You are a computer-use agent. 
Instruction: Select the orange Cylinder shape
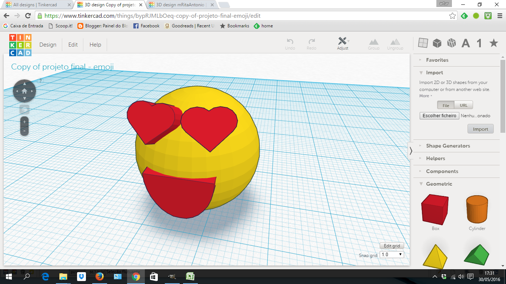click(x=477, y=209)
